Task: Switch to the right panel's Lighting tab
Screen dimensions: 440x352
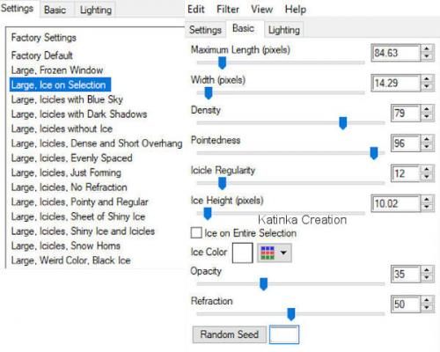Action: tap(284, 30)
